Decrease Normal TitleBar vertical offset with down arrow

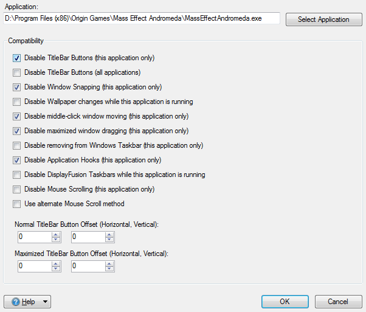(x=109, y=240)
